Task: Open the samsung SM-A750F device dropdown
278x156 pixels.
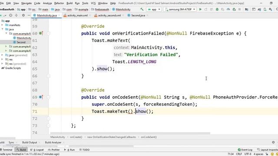Action: point(180,9)
